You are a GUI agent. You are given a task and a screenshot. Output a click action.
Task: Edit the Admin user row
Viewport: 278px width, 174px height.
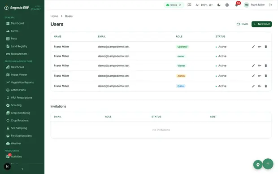tap(253, 76)
